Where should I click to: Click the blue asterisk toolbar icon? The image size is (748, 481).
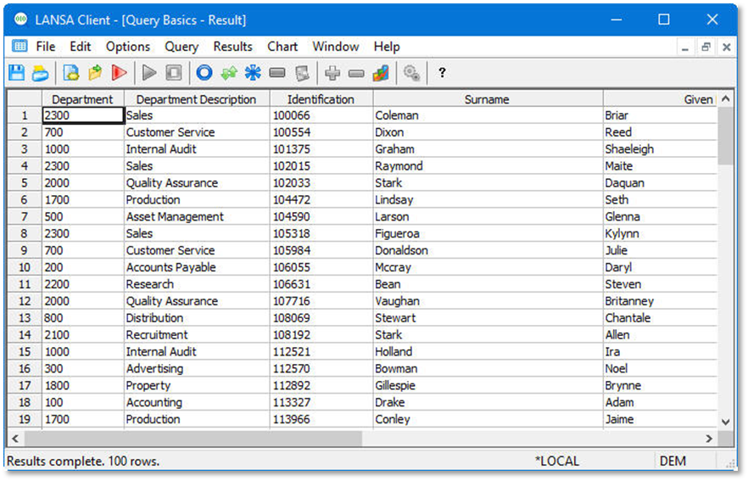click(253, 73)
